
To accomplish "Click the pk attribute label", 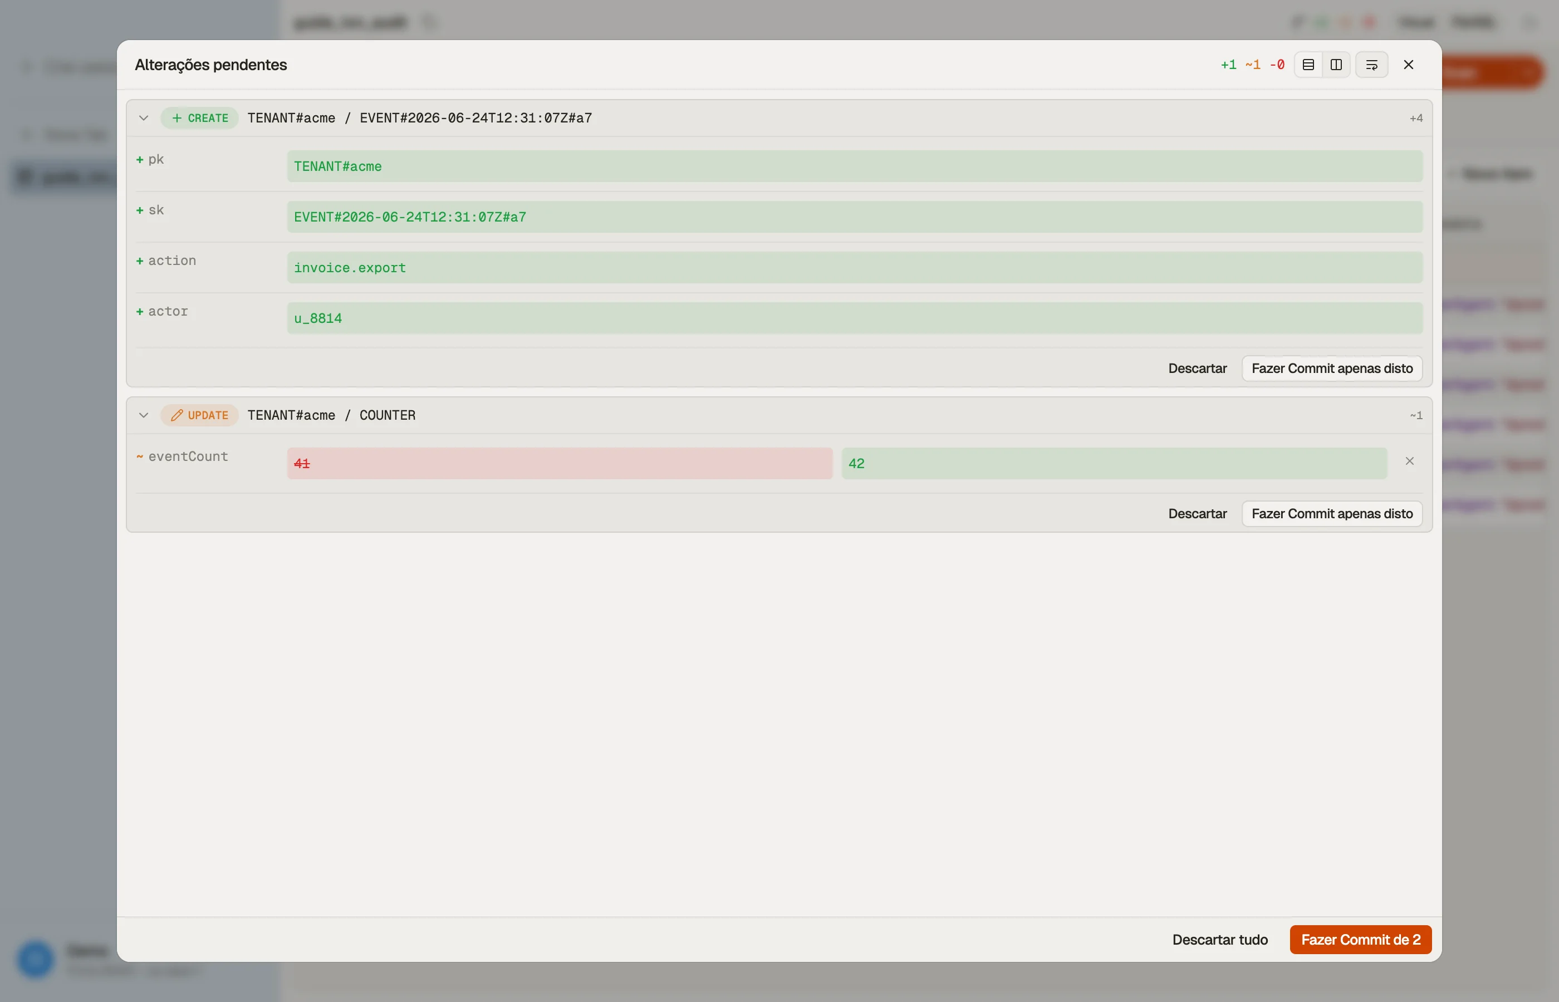I will (x=156, y=159).
